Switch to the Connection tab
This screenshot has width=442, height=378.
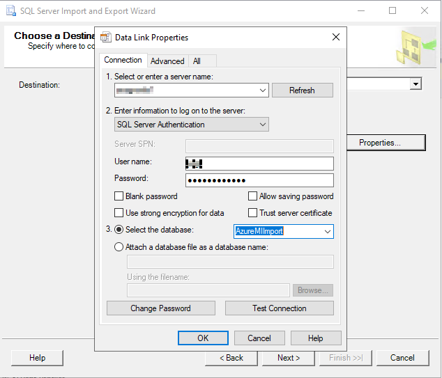pyautogui.click(x=123, y=60)
